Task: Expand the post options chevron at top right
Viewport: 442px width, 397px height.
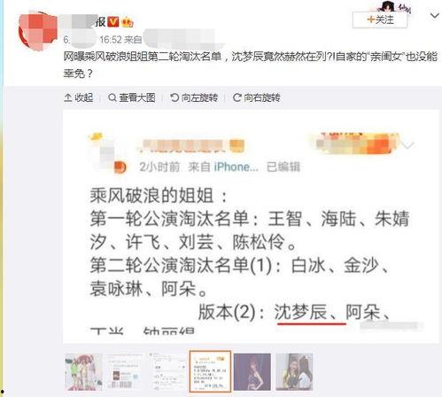Action: click(434, 16)
